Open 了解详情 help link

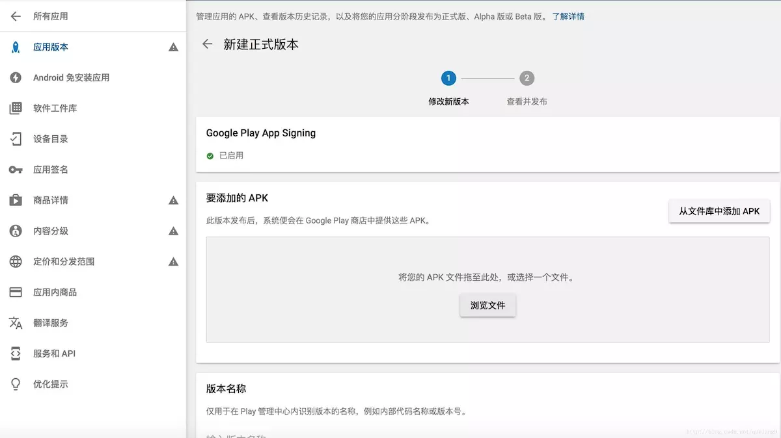(569, 16)
